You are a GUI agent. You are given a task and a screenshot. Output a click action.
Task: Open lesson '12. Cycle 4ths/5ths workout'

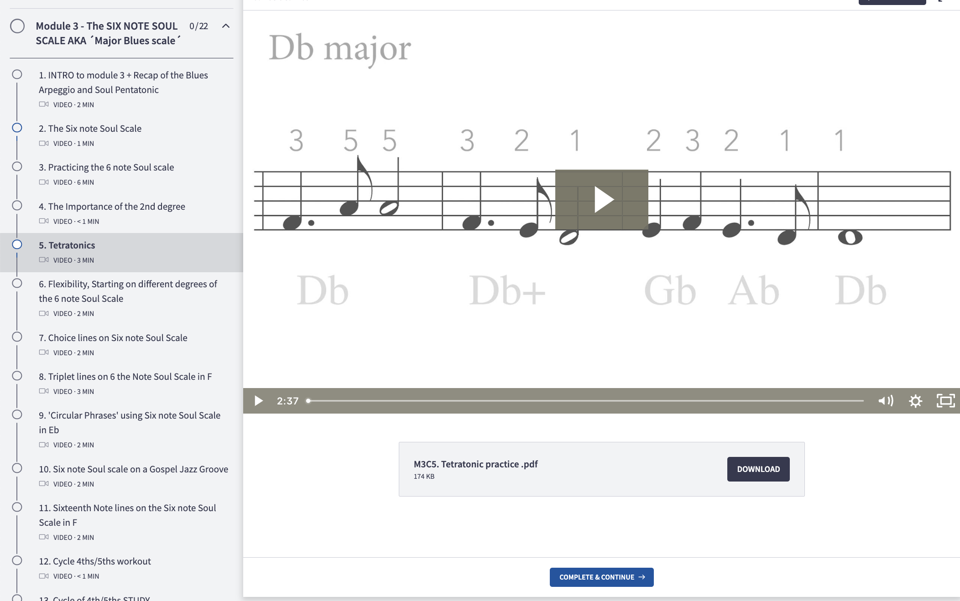tap(95, 561)
